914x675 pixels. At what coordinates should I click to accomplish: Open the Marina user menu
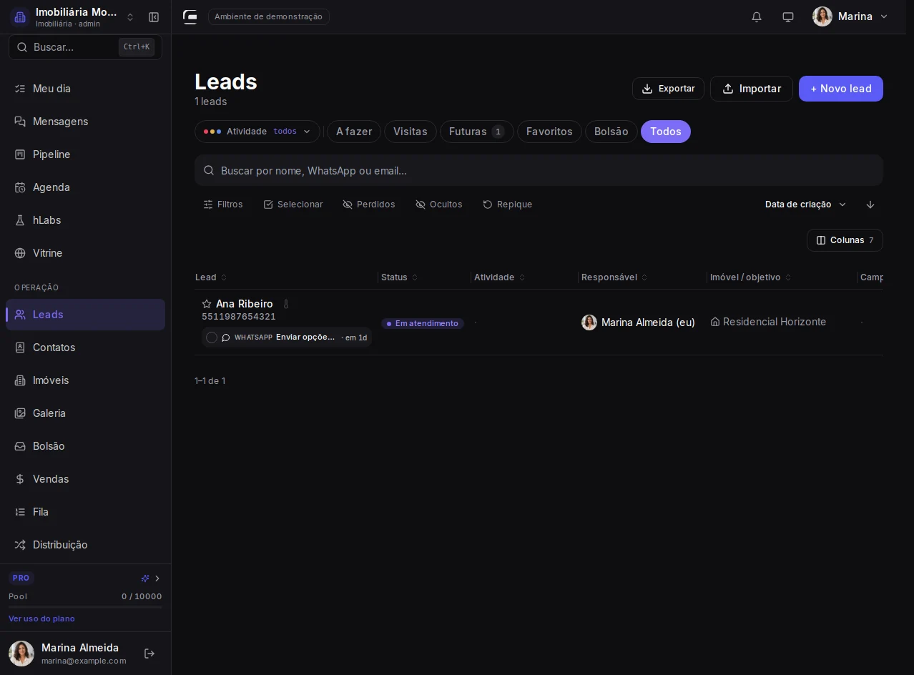[850, 16]
